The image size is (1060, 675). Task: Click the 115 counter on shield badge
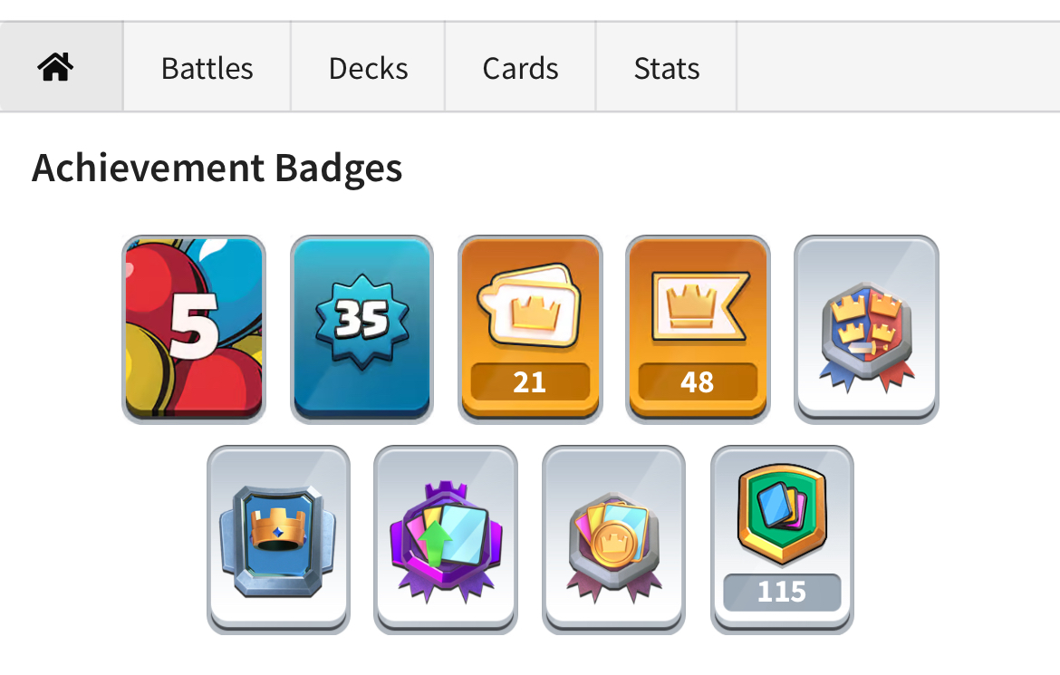pos(782,592)
